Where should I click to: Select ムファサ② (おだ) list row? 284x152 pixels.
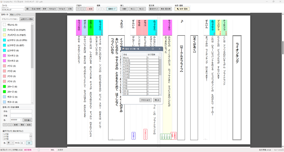point(16,45)
